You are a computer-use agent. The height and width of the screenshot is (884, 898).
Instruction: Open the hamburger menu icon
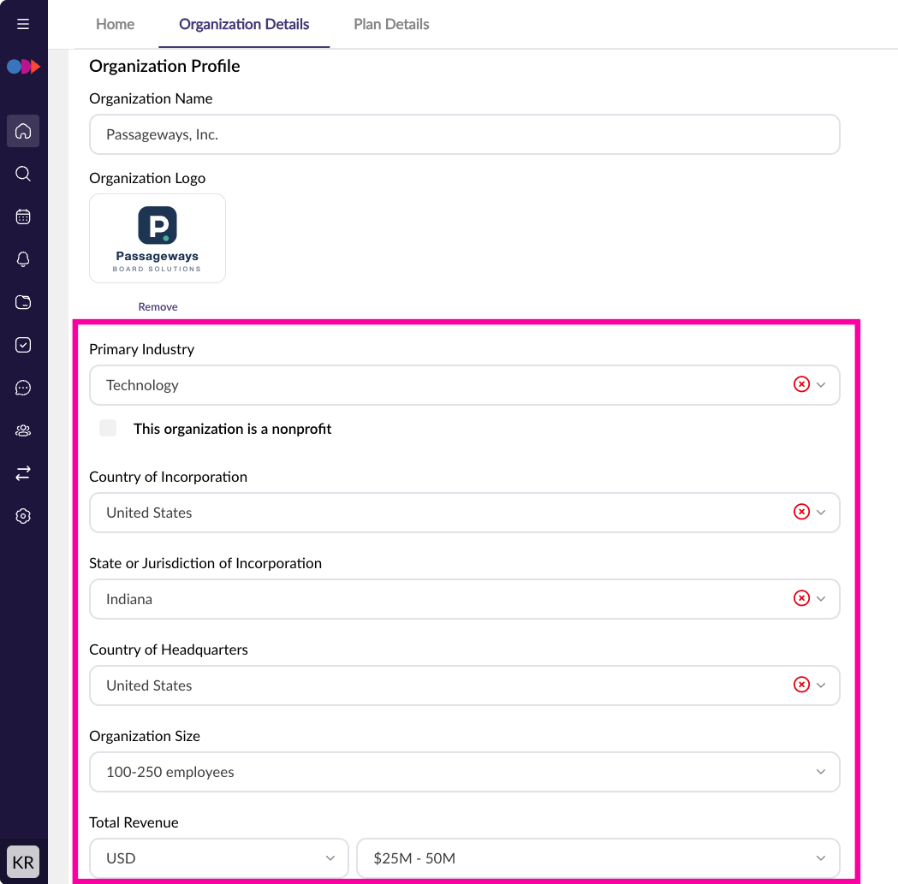(x=23, y=24)
